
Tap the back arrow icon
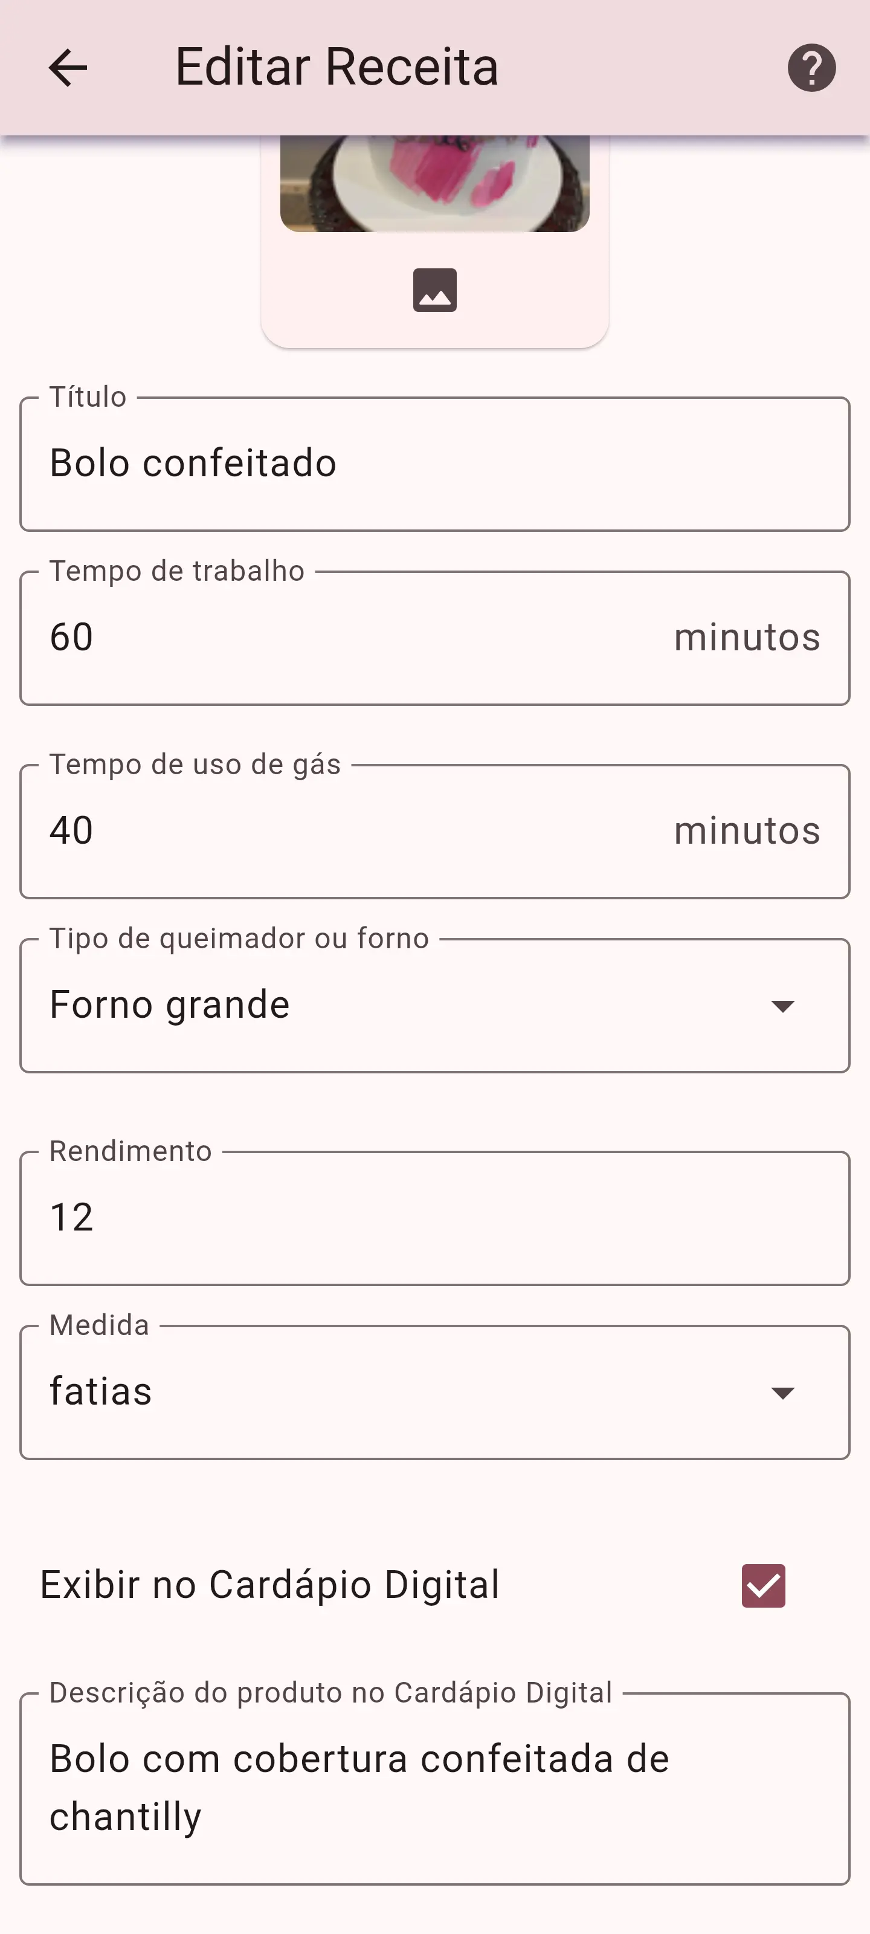tap(68, 68)
